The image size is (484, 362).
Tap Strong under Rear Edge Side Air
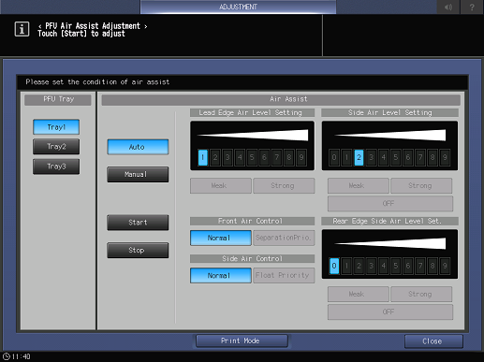tap(421, 294)
